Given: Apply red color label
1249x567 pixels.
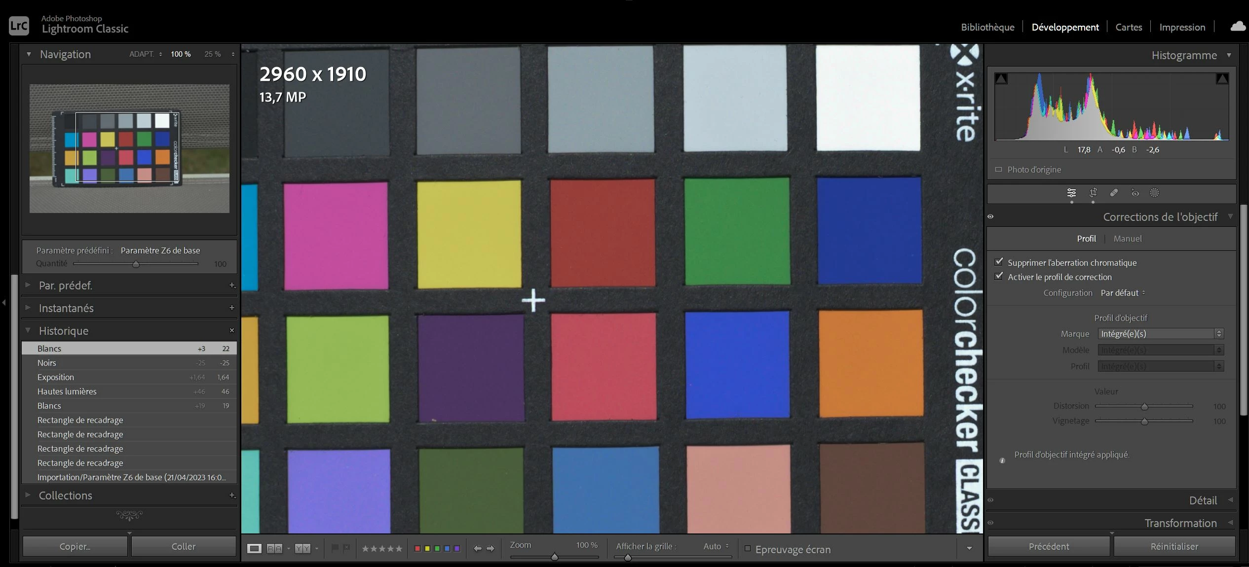Looking at the screenshot, I should (417, 548).
